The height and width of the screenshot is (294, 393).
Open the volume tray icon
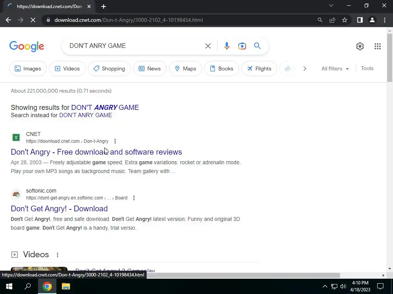pyautogui.click(x=343, y=286)
